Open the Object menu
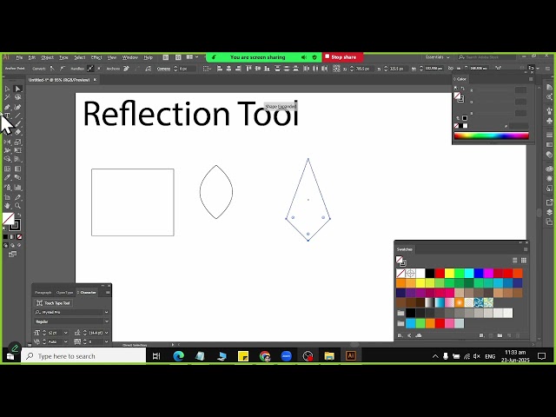Viewport: 556px width, 417px height. tap(47, 57)
